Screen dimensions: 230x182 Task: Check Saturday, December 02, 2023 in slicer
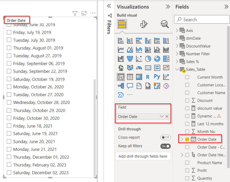coord(9,172)
